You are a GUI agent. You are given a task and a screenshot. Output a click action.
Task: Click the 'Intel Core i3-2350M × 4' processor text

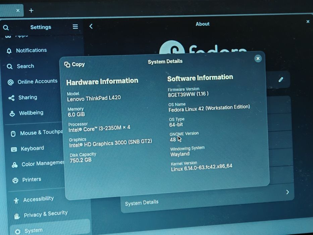(99, 128)
